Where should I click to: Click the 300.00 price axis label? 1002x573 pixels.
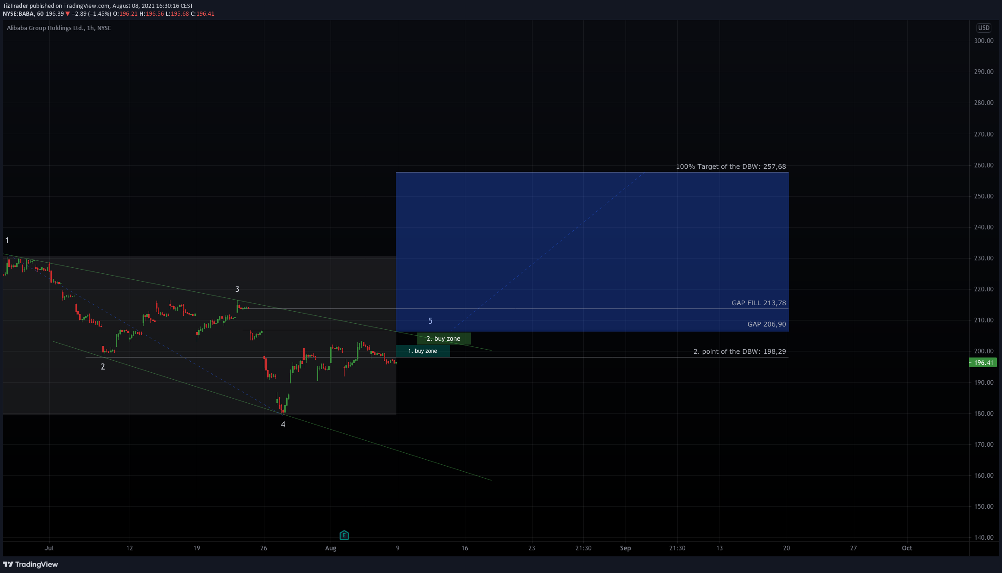983,41
